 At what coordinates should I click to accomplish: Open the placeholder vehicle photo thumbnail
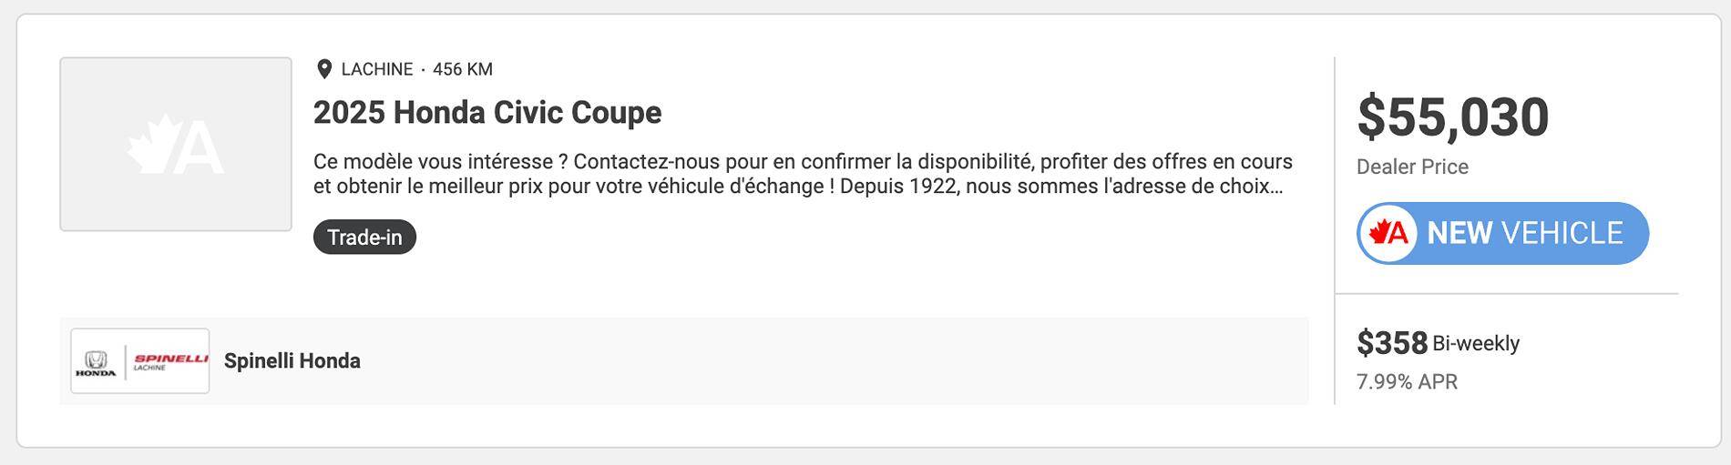[176, 144]
